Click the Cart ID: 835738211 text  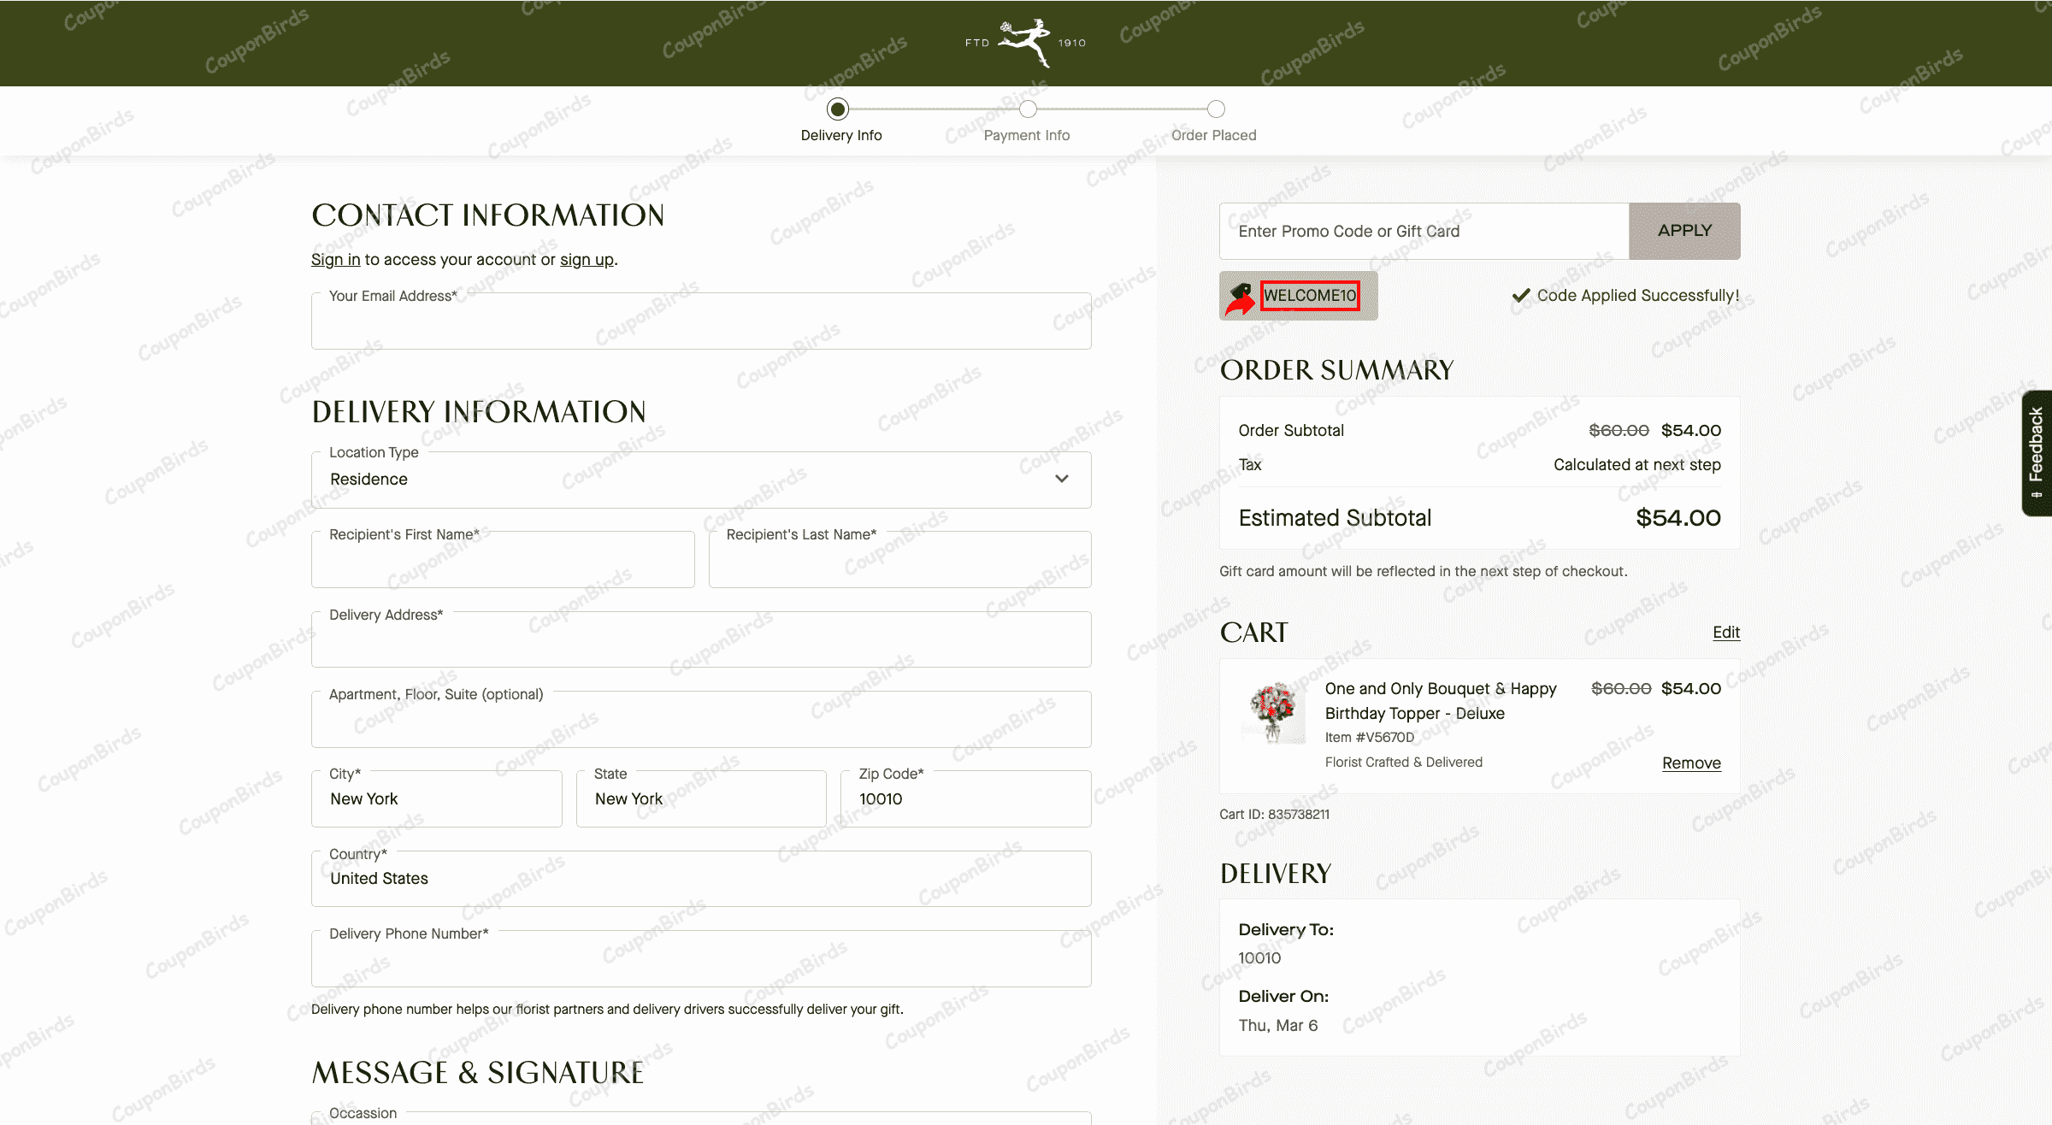click(x=1274, y=815)
